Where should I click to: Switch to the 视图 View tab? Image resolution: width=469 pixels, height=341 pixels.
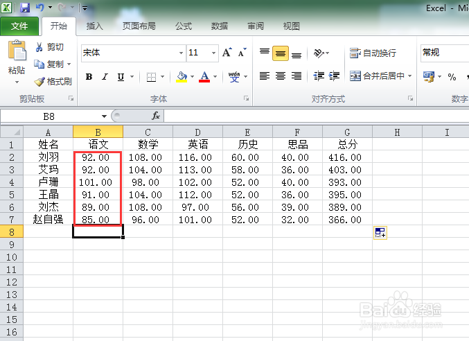click(292, 26)
